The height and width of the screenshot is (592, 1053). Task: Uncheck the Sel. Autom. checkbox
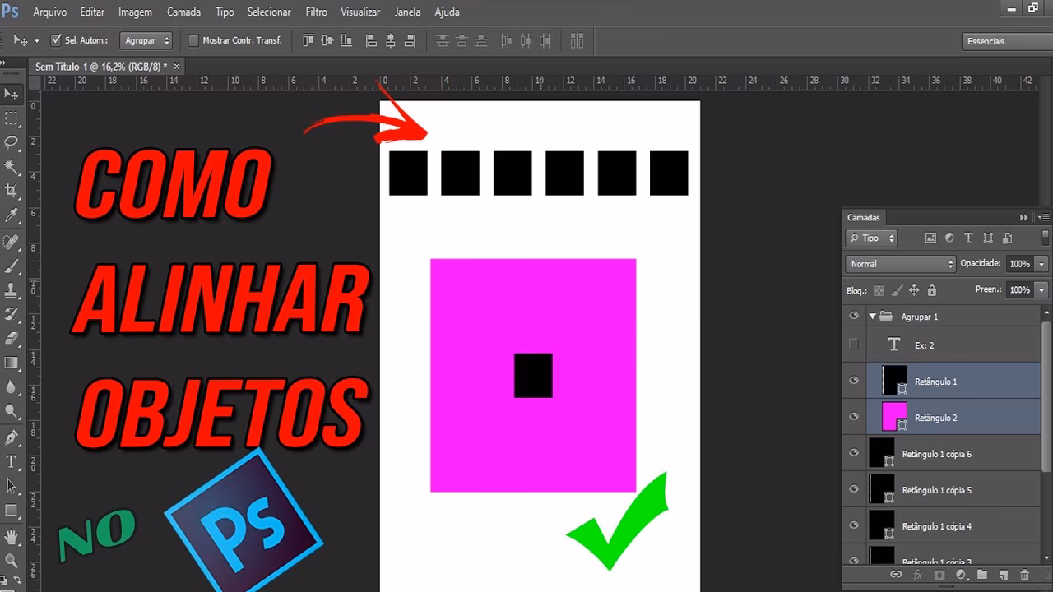(x=56, y=39)
